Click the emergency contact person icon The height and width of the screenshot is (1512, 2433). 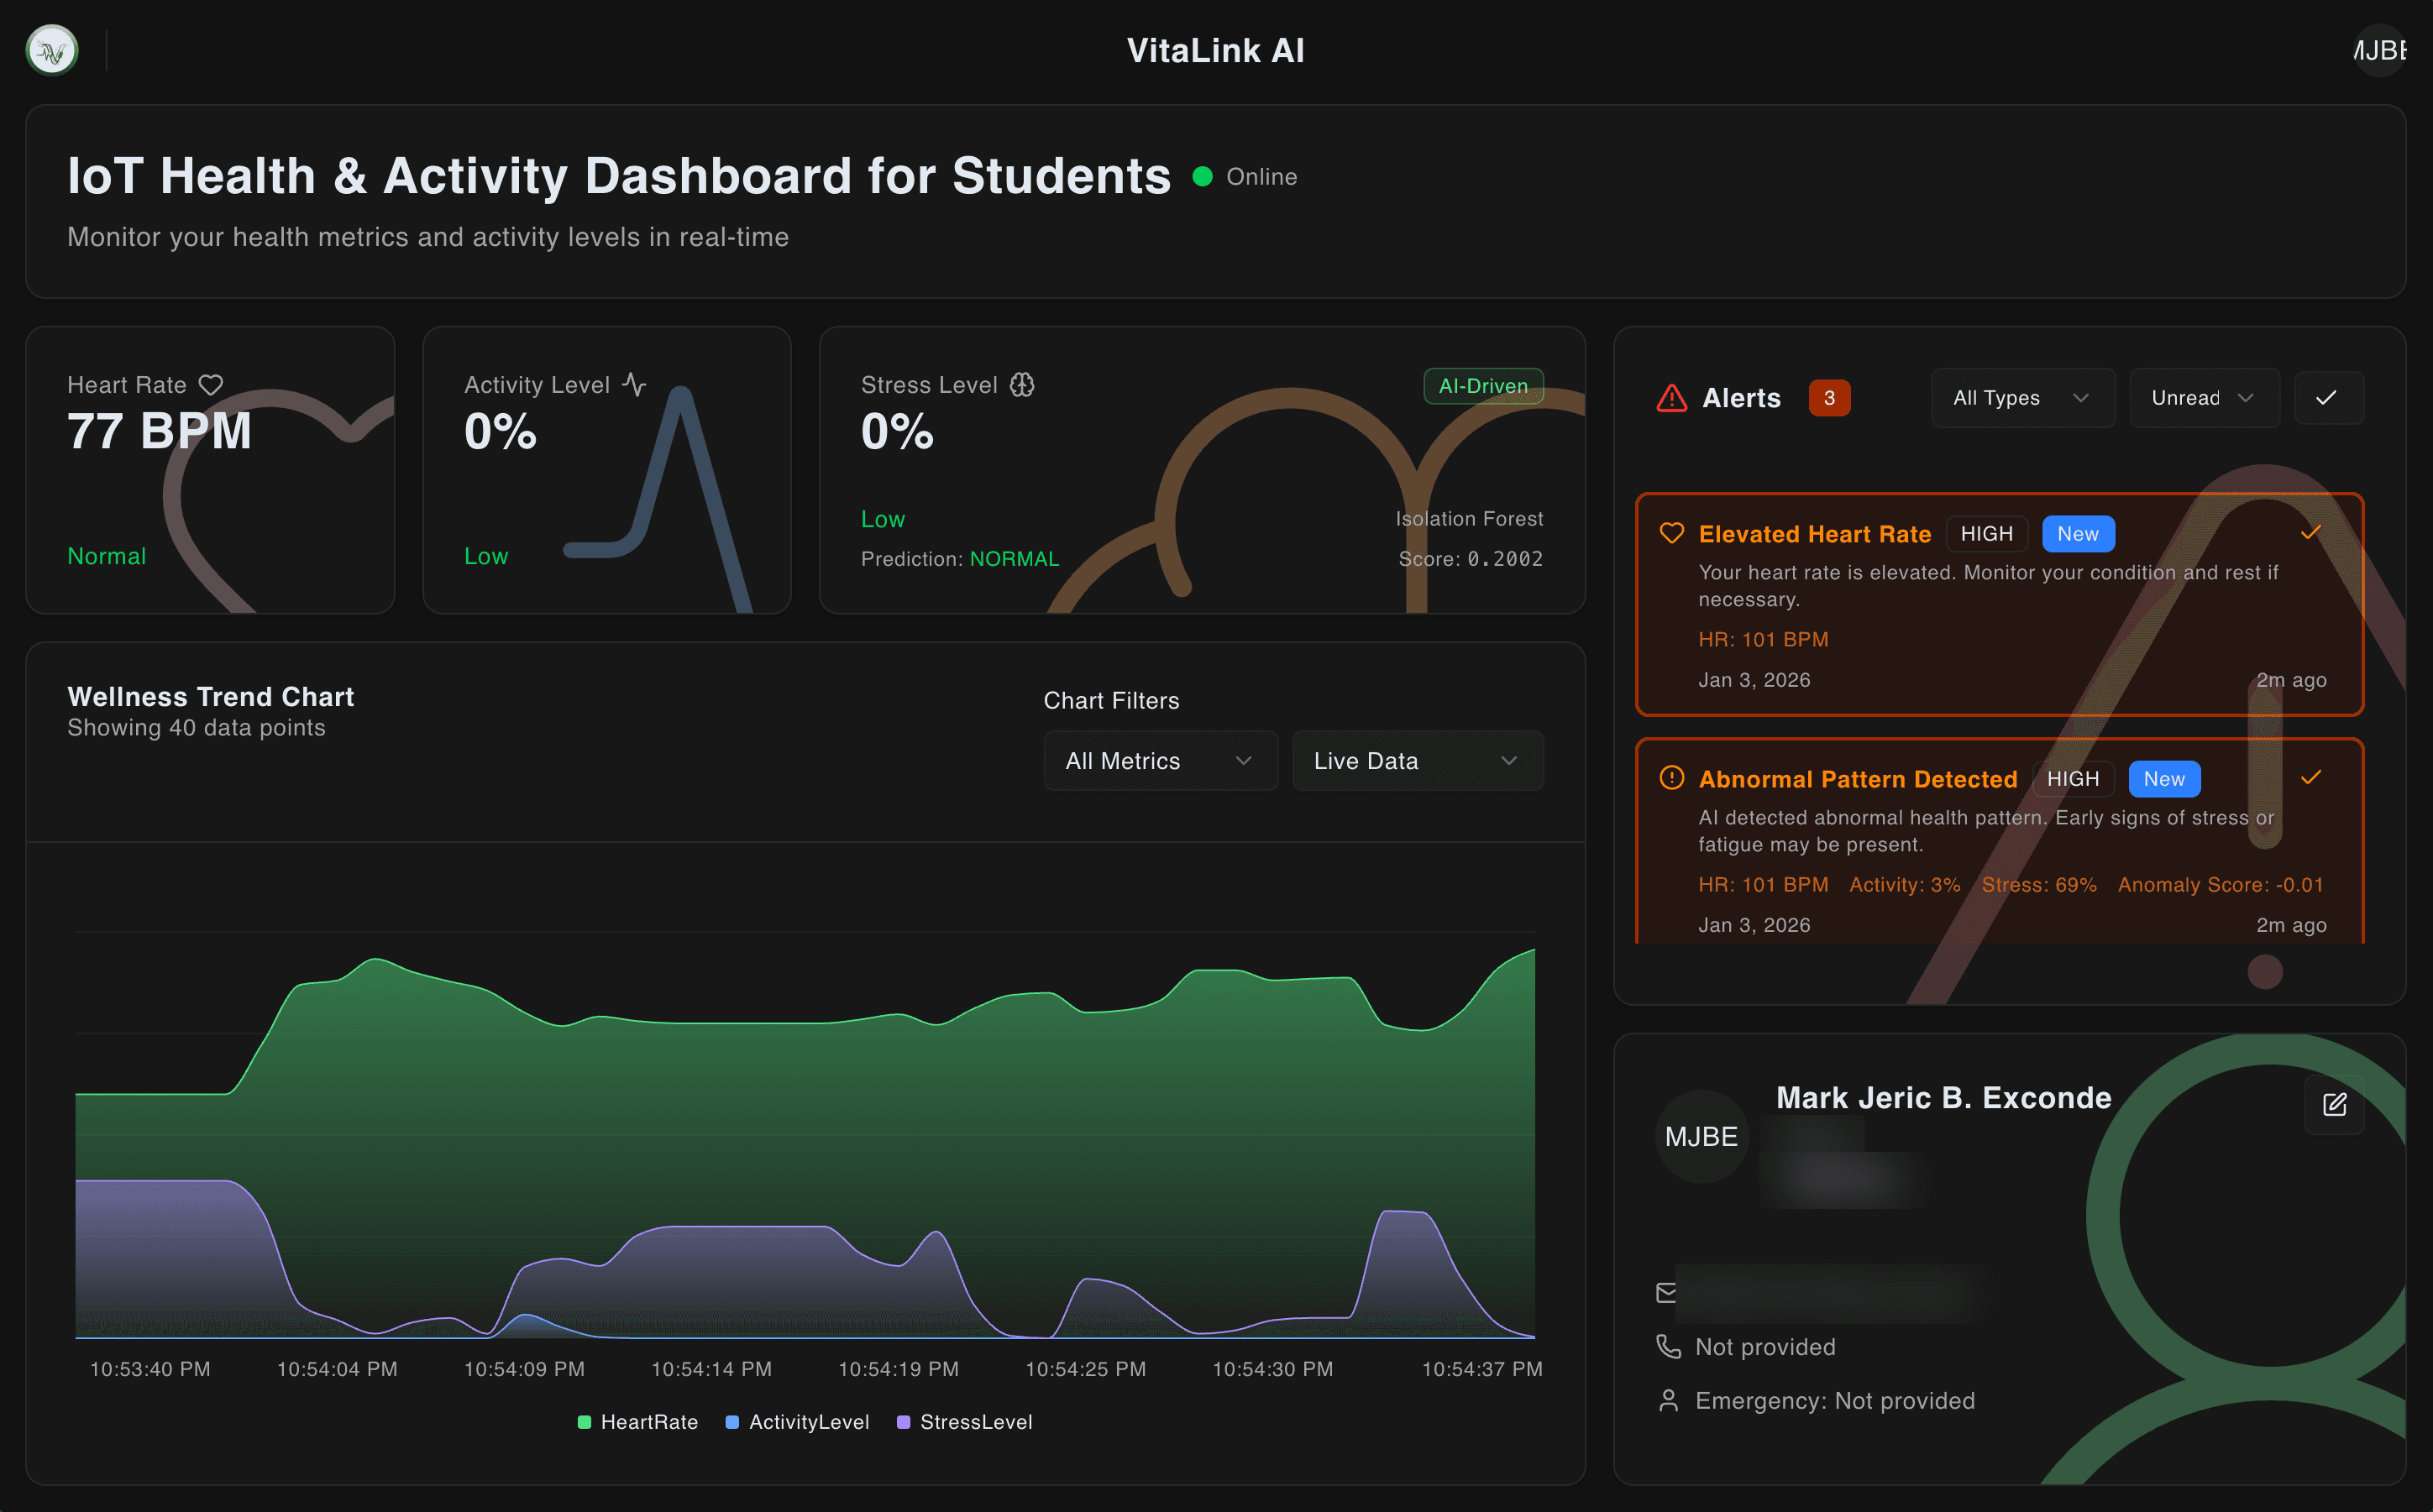tap(1668, 1400)
